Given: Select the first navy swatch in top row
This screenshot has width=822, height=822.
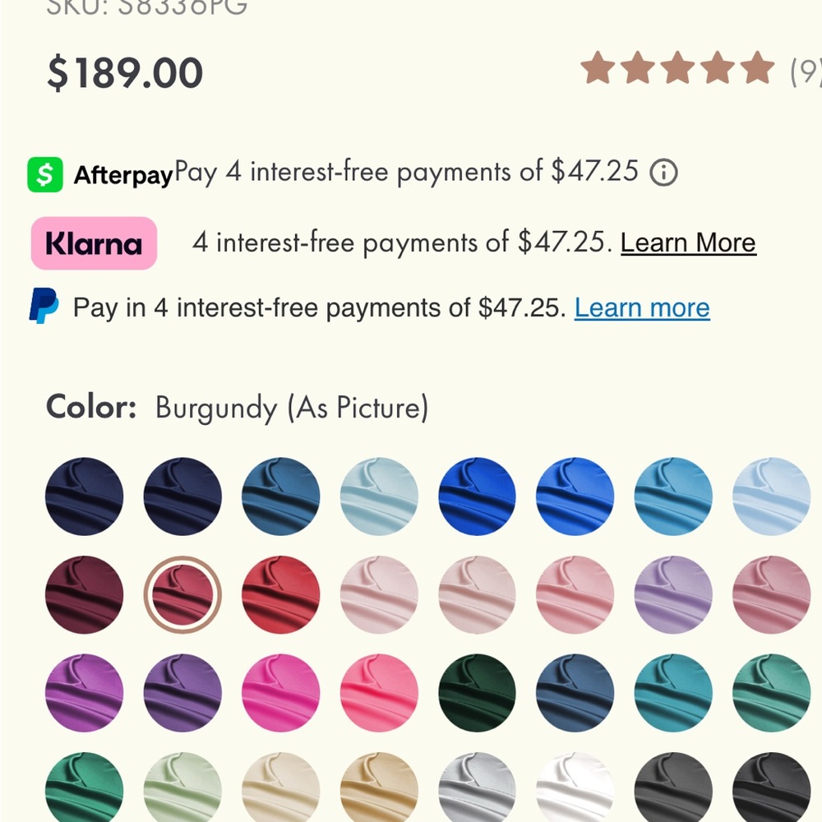Looking at the screenshot, I should [x=85, y=496].
